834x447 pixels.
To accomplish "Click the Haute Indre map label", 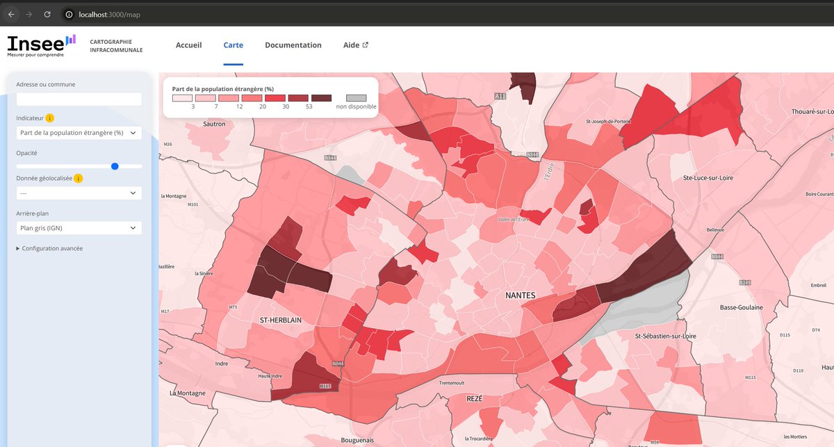I will pyautogui.click(x=270, y=376).
